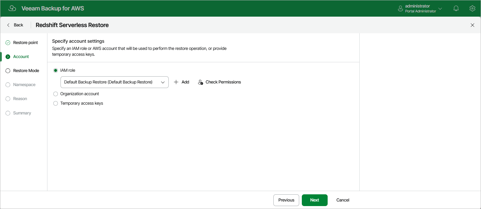This screenshot has width=481, height=209.
Task: Open the Reason step
Action: [x=20, y=99]
